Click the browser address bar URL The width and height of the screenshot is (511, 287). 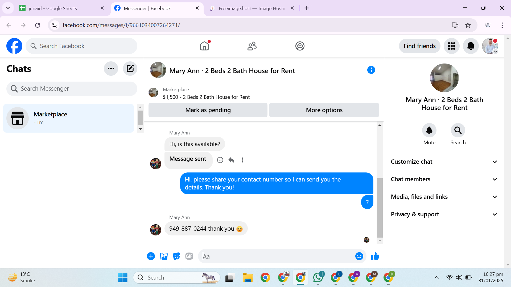pos(121,25)
